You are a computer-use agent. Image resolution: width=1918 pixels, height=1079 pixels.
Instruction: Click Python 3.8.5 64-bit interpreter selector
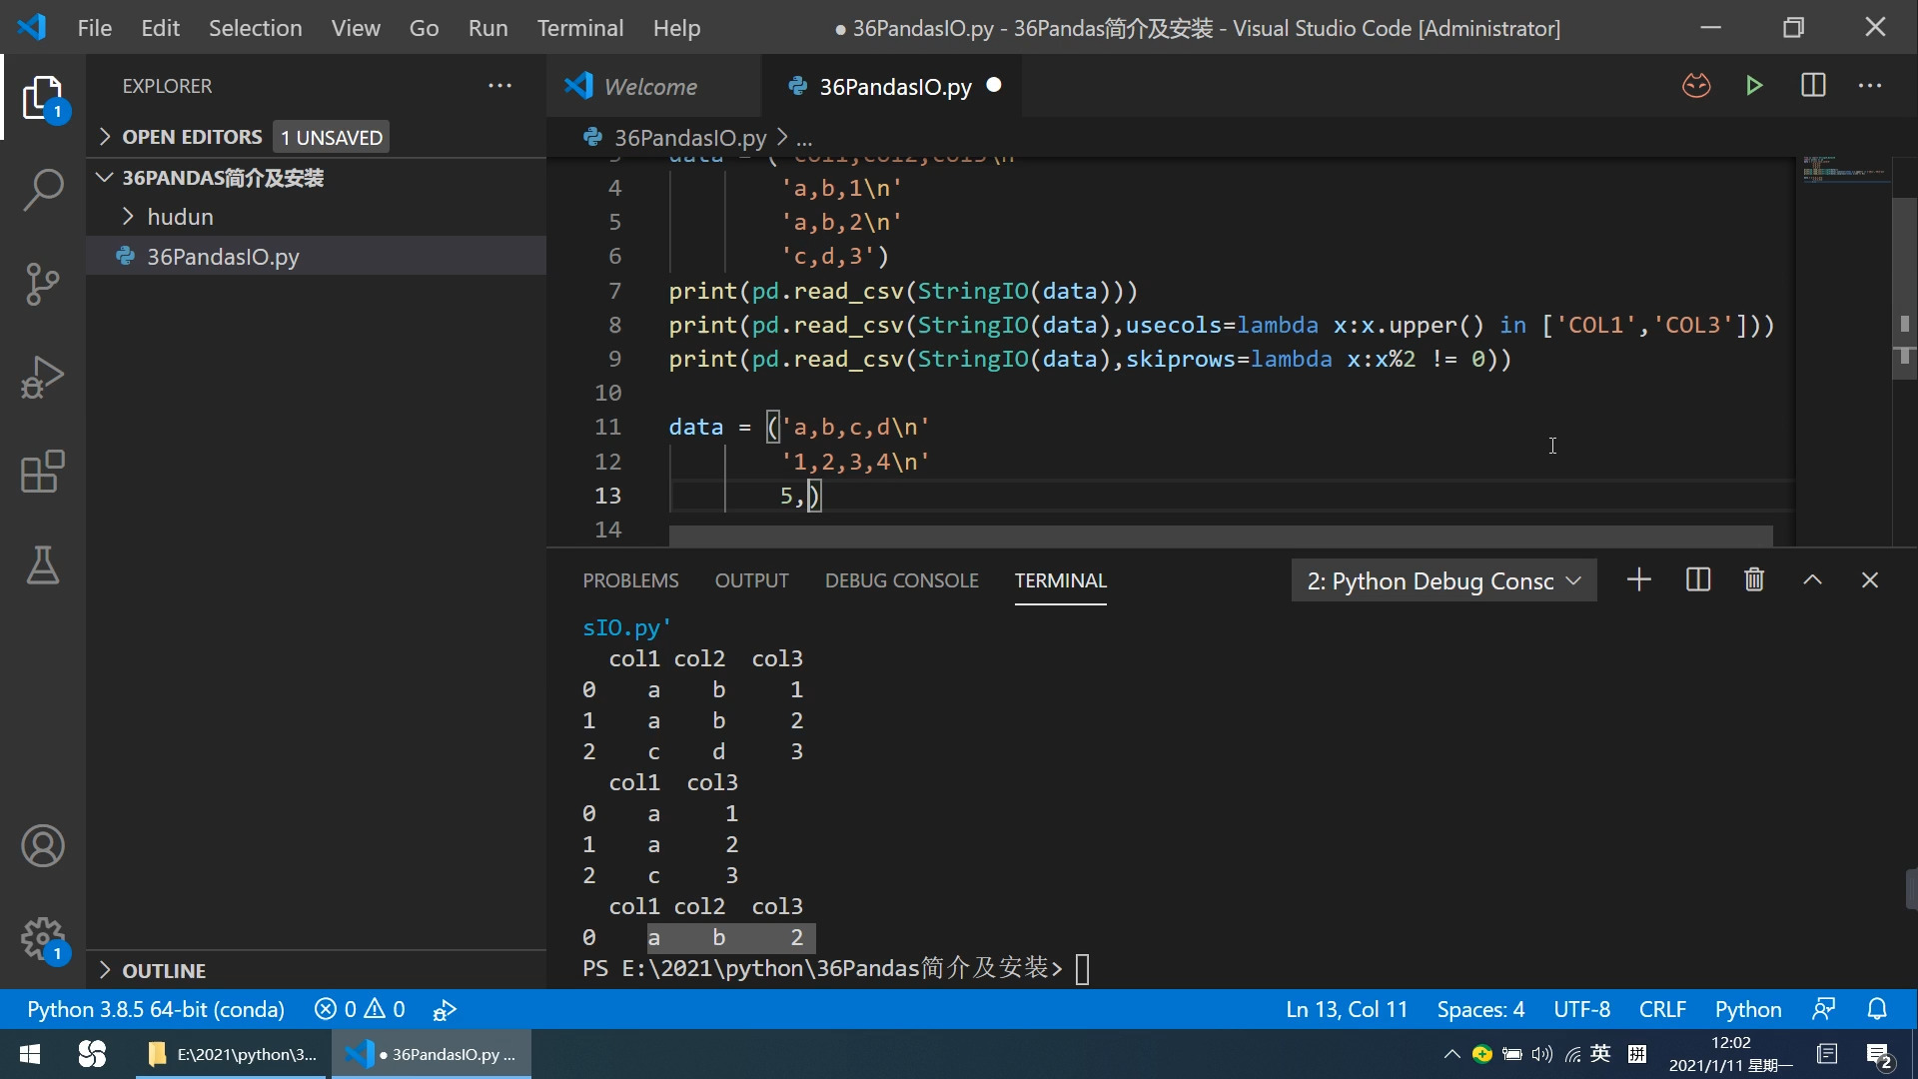click(156, 1010)
